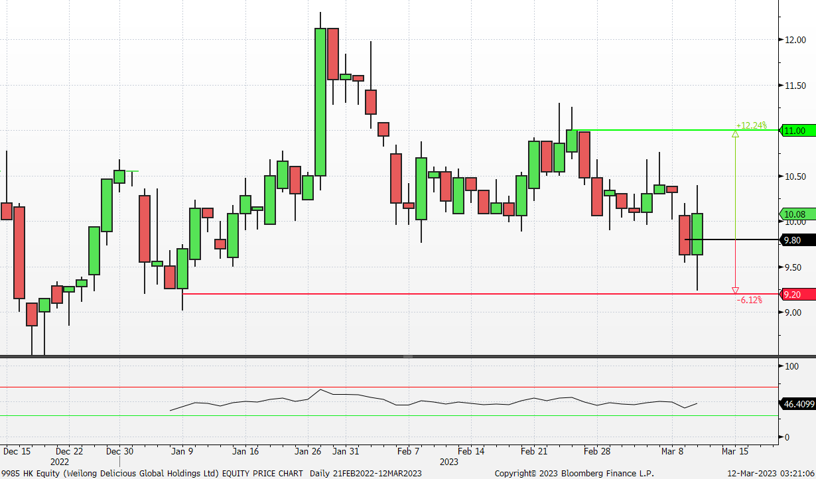The height and width of the screenshot is (479, 816).
Task: Select the red downward arrowhead near 9.20
Action: 735,291
